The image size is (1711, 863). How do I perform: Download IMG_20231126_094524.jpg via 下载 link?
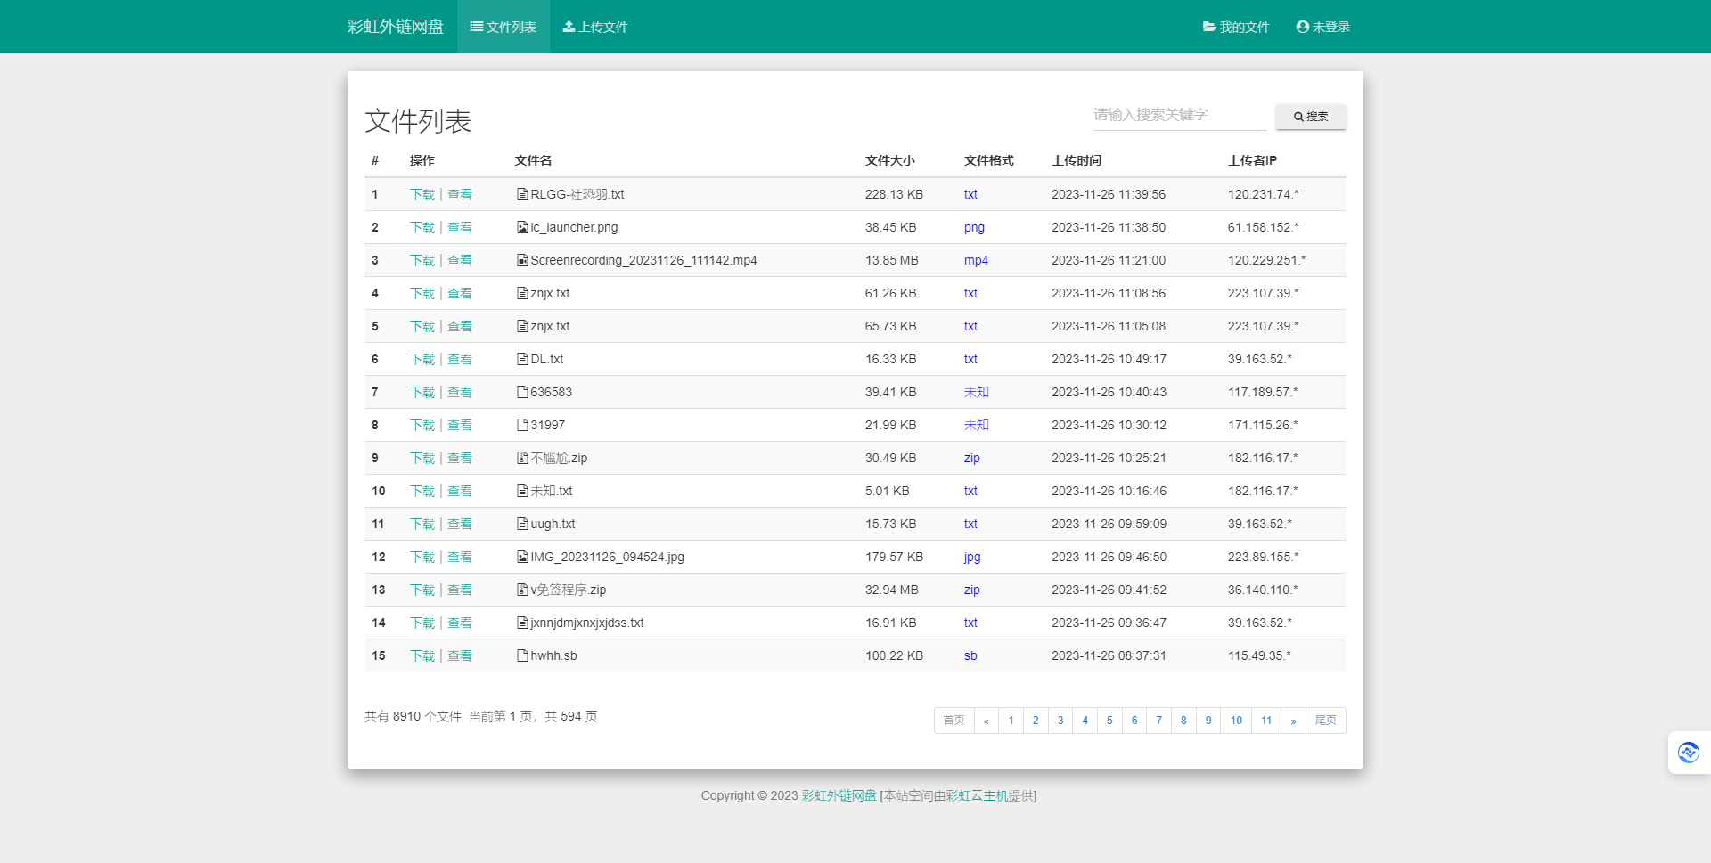tap(422, 557)
